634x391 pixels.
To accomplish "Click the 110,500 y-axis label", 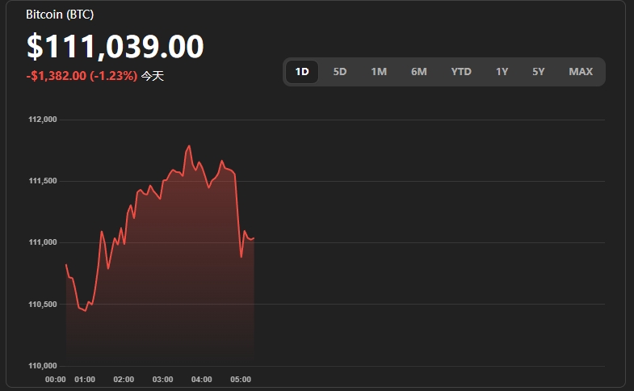I will click(44, 304).
